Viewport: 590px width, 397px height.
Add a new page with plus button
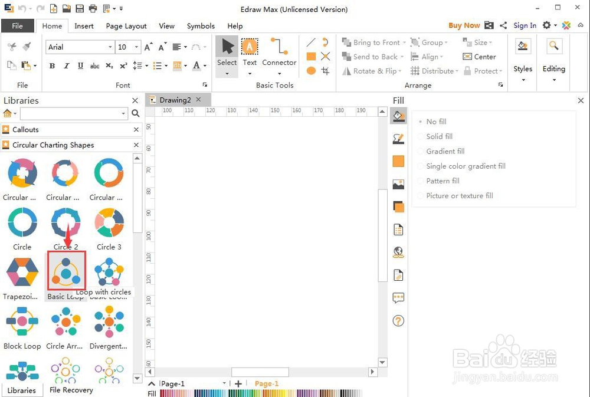(x=238, y=383)
